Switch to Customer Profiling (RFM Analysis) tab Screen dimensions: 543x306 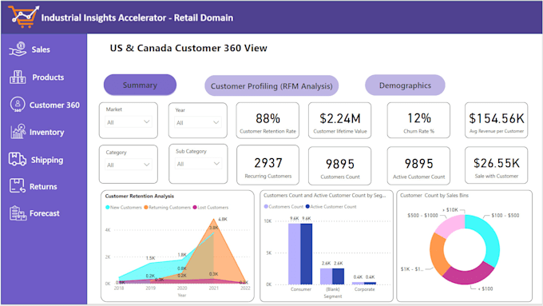point(271,86)
